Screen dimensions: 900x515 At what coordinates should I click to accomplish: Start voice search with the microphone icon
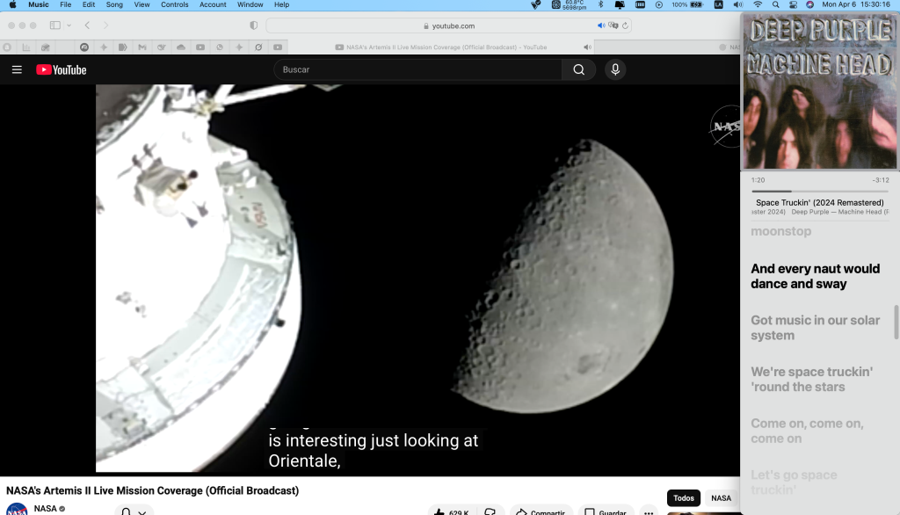pyautogui.click(x=615, y=69)
